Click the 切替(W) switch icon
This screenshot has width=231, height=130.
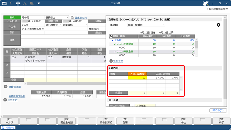(x=3, y=128)
